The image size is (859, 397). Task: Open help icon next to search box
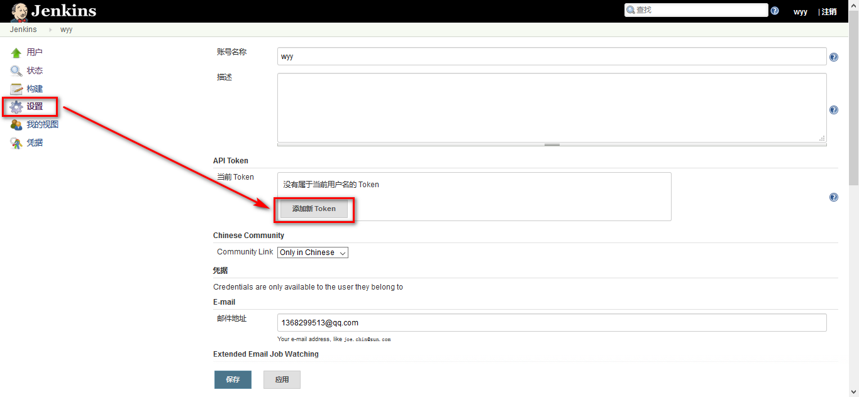tap(775, 11)
